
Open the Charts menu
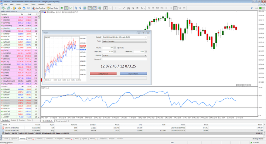pyautogui.click(x=26, y=4)
